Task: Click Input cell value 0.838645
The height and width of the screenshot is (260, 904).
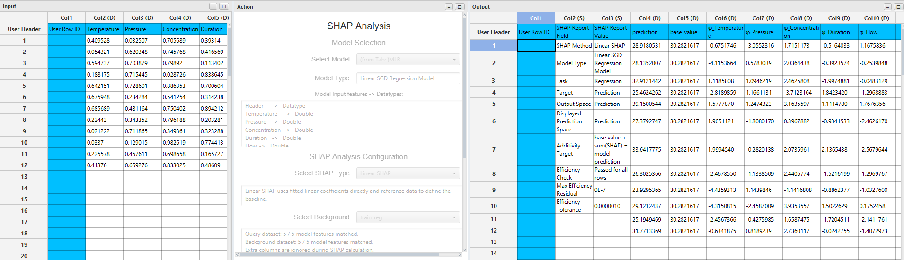Action: click(x=213, y=75)
